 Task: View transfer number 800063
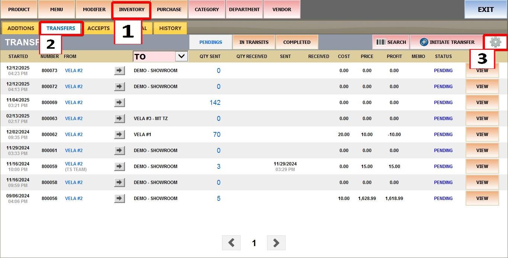click(x=482, y=119)
